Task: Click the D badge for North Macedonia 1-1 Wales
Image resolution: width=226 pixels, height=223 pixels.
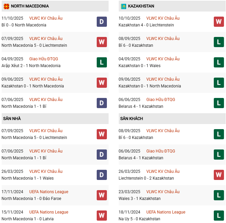Action: pyautogui.click(x=101, y=175)
